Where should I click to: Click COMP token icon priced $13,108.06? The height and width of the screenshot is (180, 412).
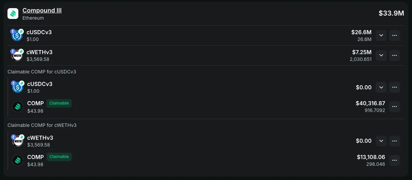pyautogui.click(x=18, y=160)
